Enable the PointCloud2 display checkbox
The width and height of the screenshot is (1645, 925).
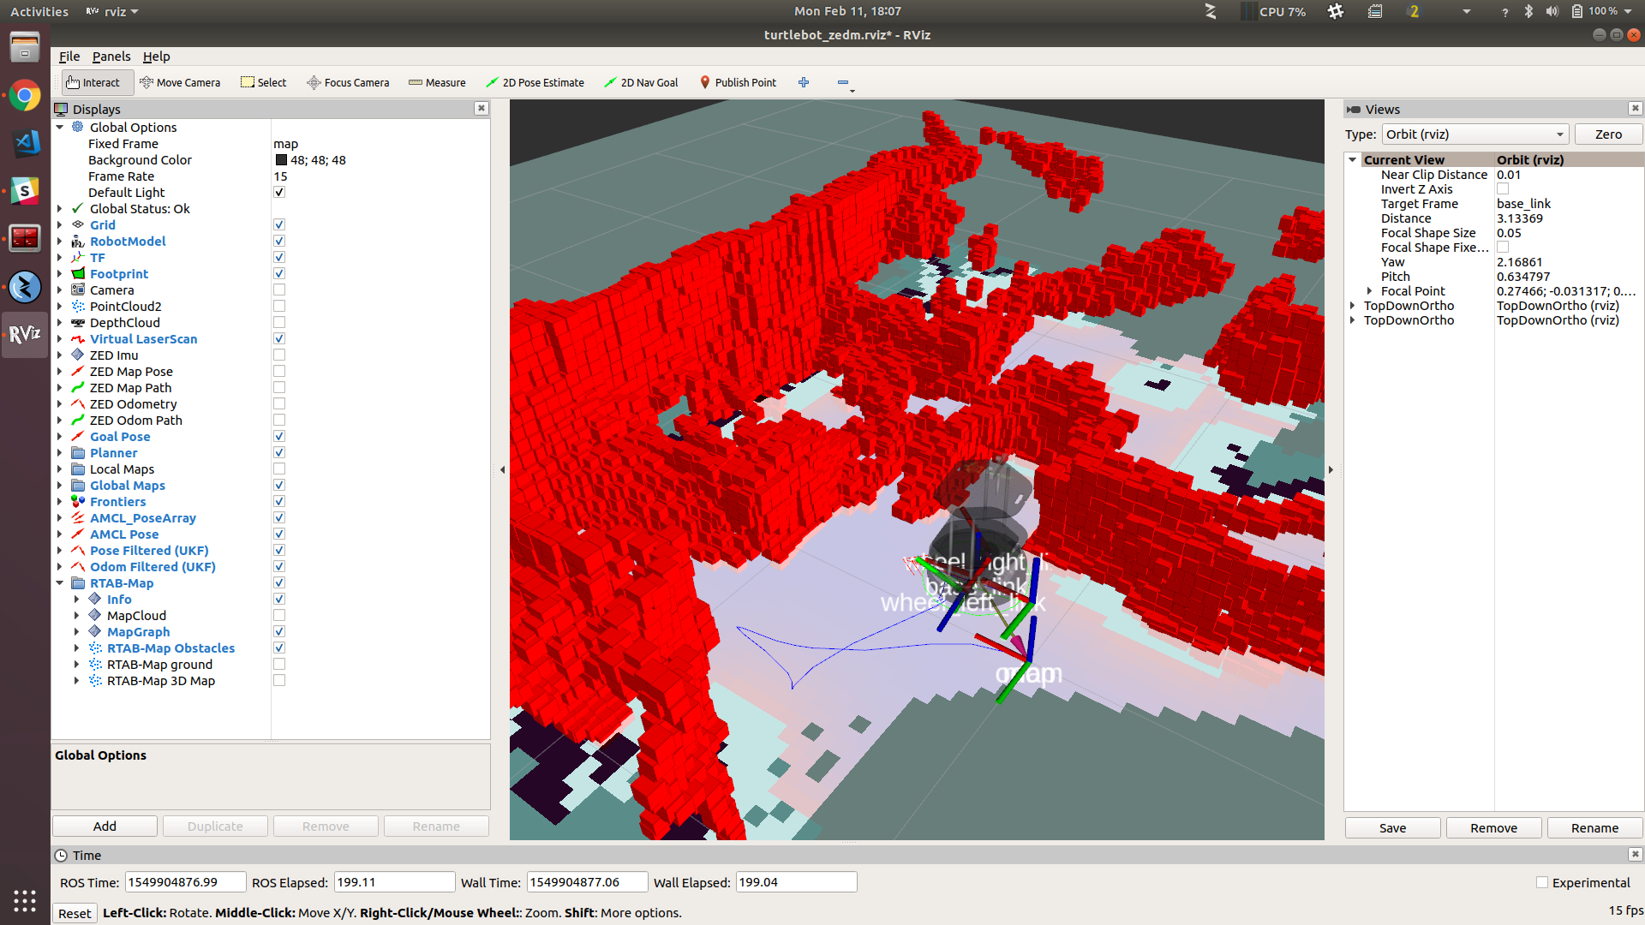279,307
